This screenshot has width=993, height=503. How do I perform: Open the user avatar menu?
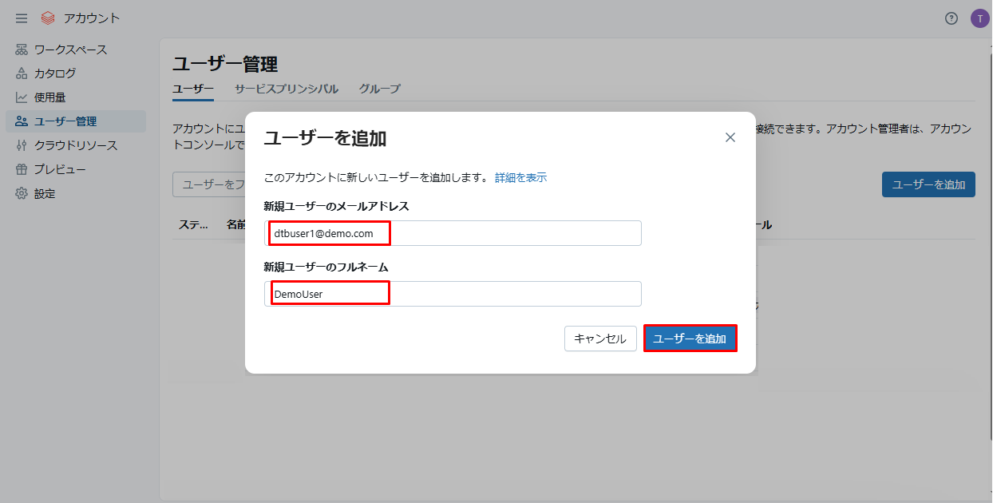pos(979,18)
